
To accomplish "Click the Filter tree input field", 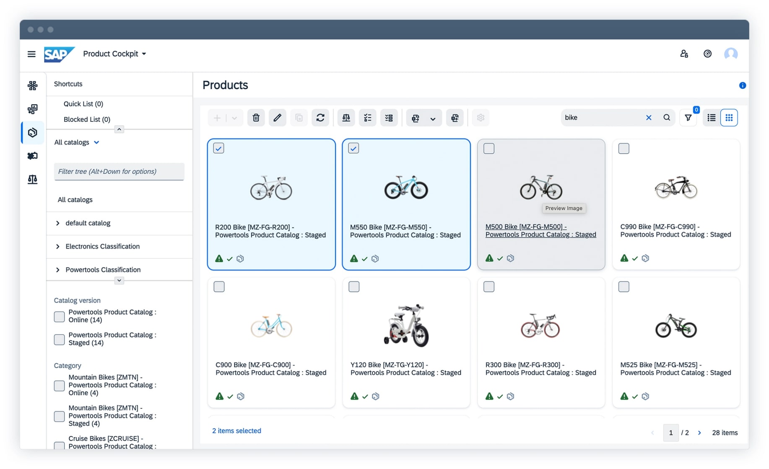I will [x=119, y=172].
